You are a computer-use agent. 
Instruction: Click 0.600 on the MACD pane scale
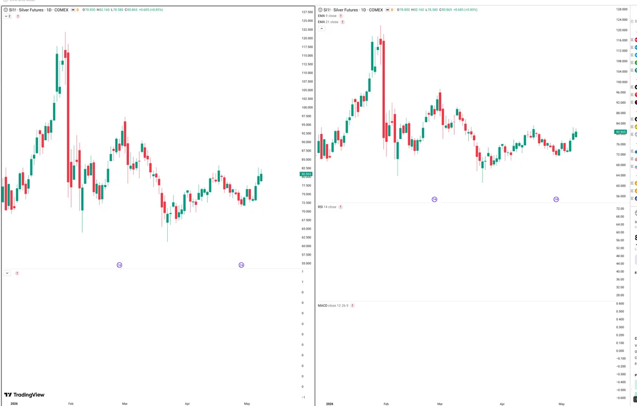[620, 303]
